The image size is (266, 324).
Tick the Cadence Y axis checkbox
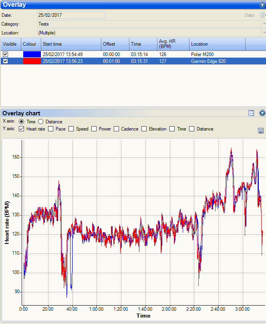[x=117, y=129]
